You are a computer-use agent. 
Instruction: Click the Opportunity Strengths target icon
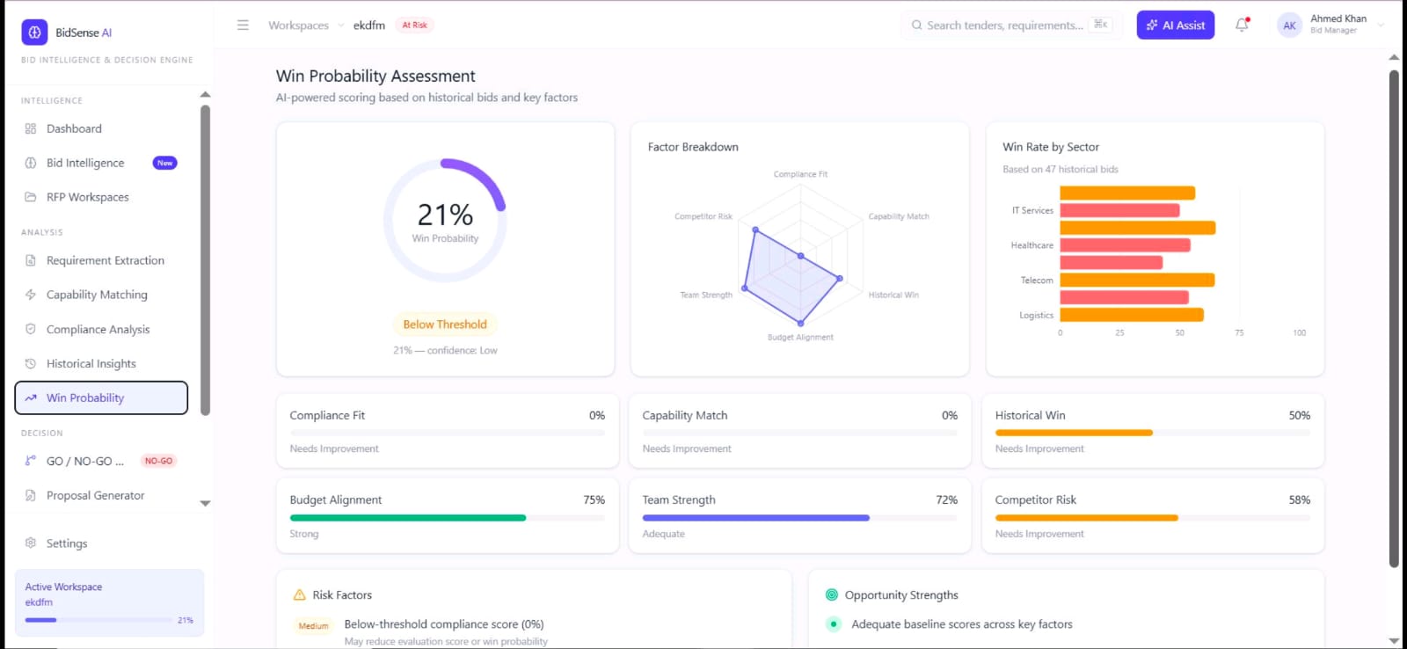click(x=832, y=594)
